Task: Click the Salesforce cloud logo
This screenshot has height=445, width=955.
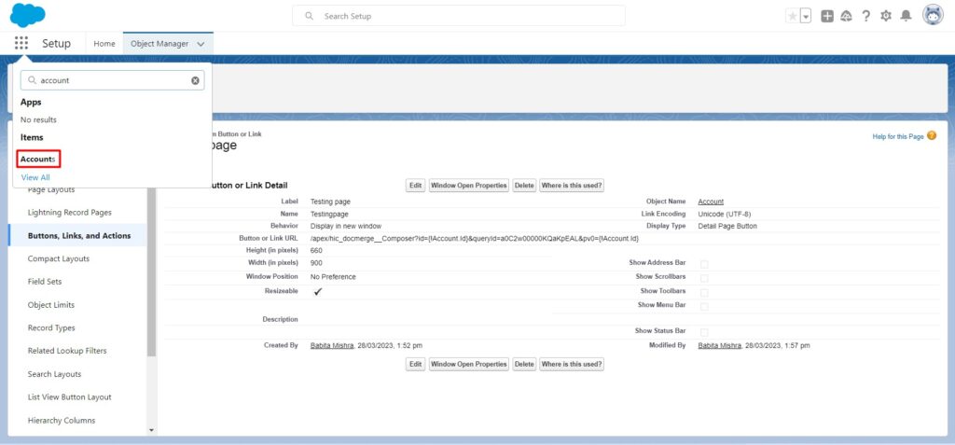Action: [27, 15]
